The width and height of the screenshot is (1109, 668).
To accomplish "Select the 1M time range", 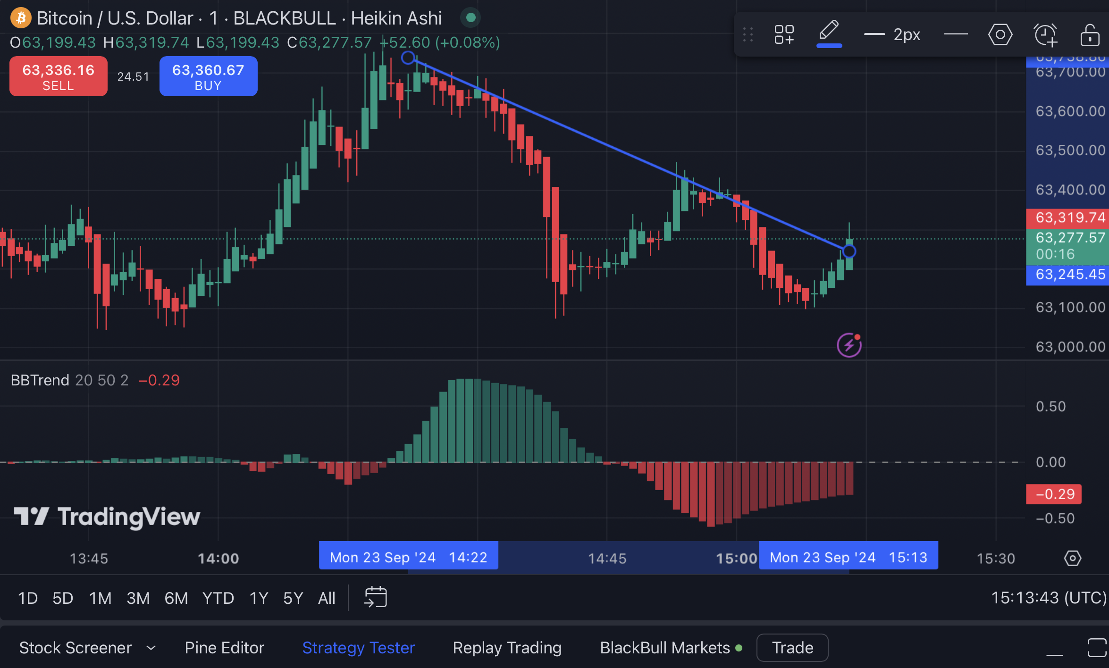I will [100, 598].
